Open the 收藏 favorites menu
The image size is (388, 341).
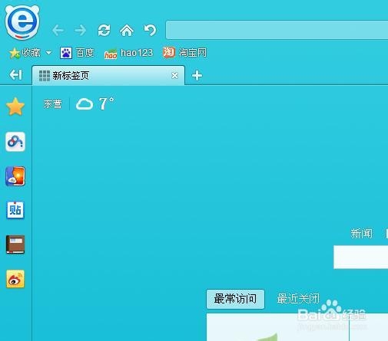[x=25, y=53]
